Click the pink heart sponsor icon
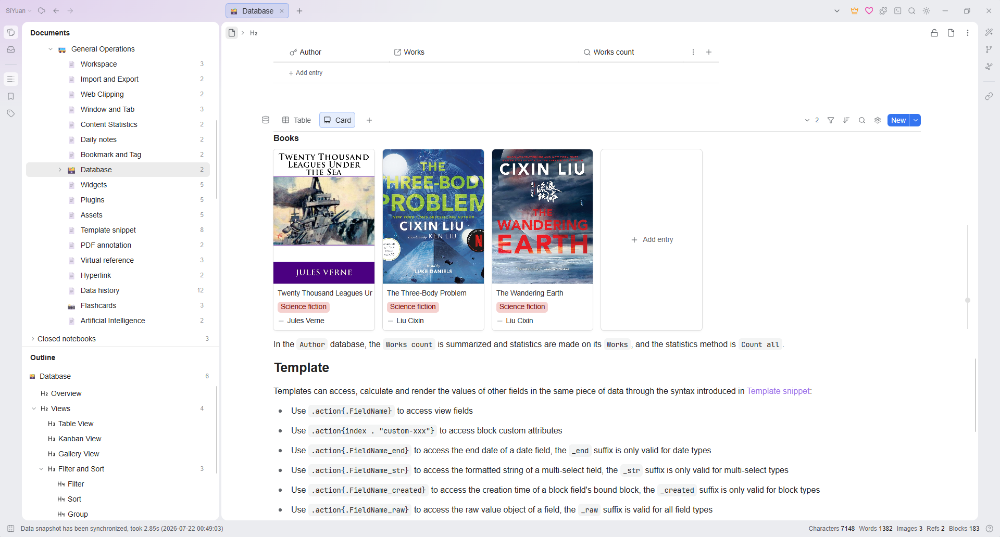 (869, 10)
